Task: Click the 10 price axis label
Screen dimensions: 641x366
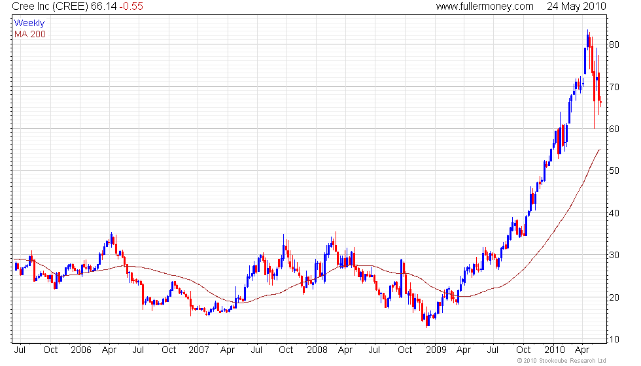Action: pos(614,339)
